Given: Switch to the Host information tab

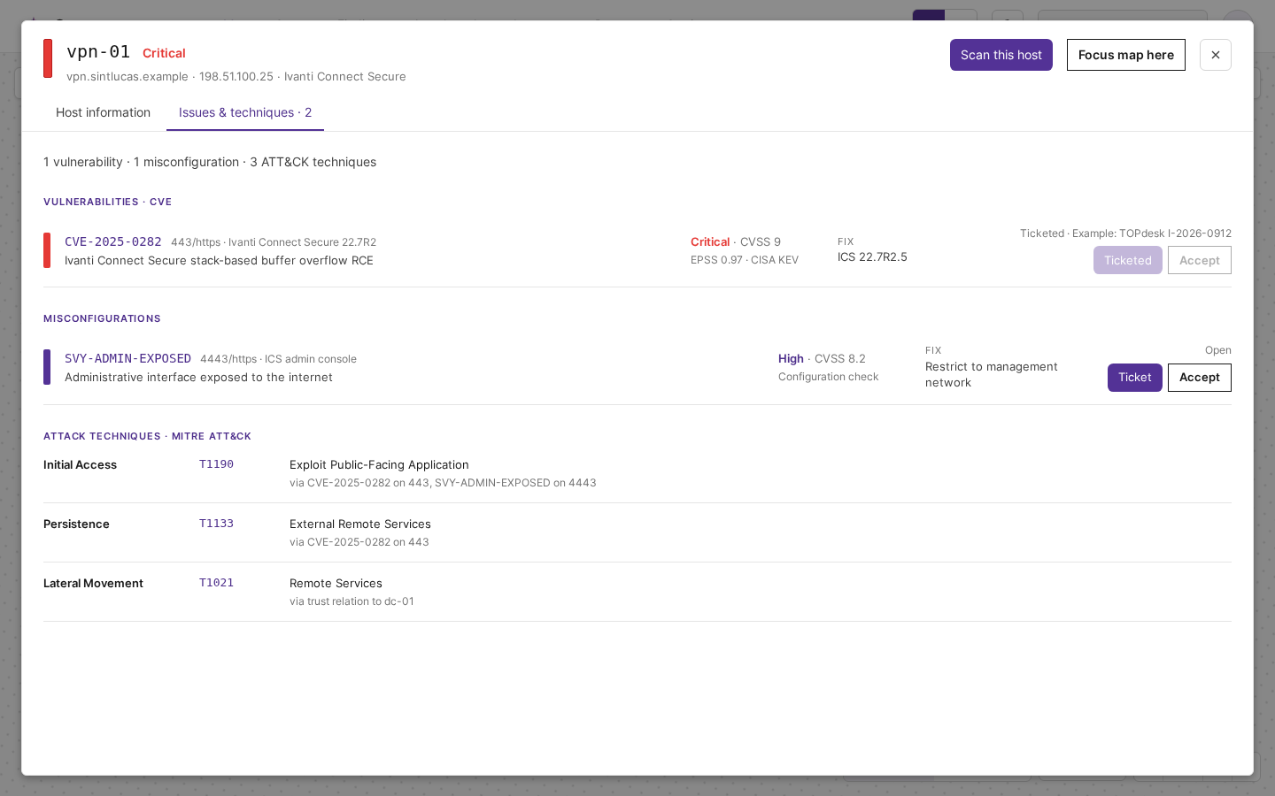Looking at the screenshot, I should (x=103, y=112).
